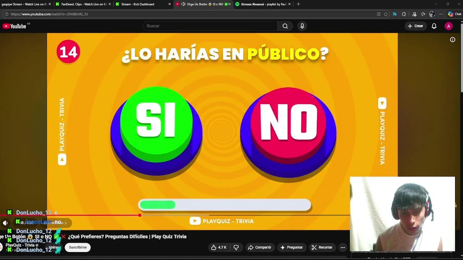Click the Preguntar button
The height and width of the screenshot is (260, 463).
(292, 247)
